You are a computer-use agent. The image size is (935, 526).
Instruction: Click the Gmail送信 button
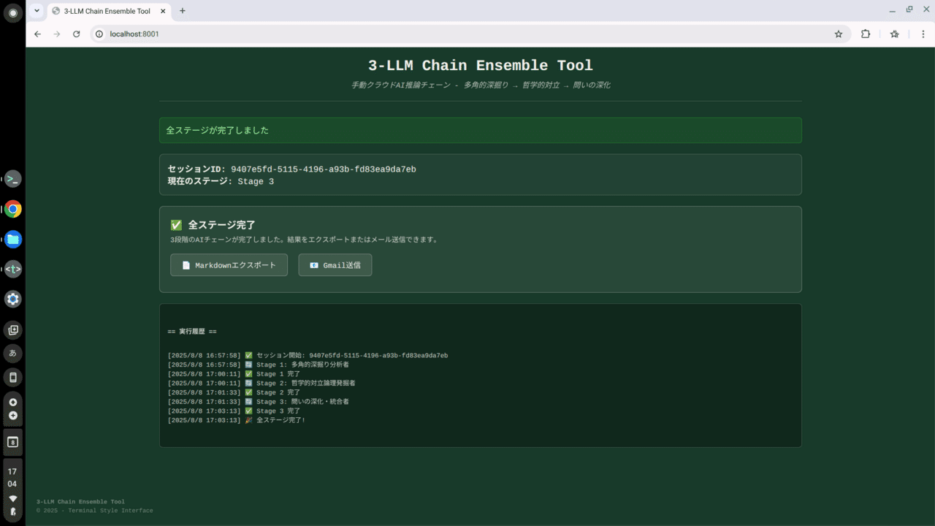[x=335, y=265]
